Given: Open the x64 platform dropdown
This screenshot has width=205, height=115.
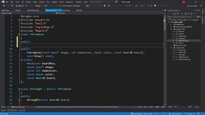Looking at the screenshot, I should [51, 6].
